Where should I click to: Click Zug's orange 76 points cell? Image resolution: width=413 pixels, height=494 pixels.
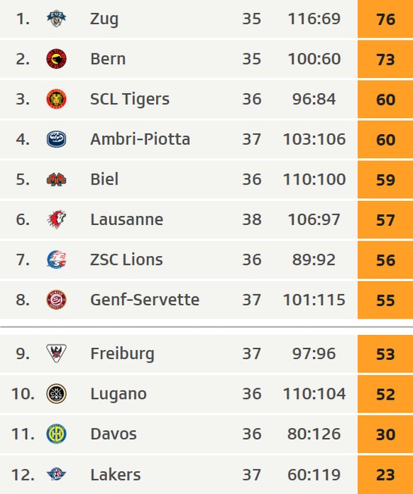click(385, 19)
